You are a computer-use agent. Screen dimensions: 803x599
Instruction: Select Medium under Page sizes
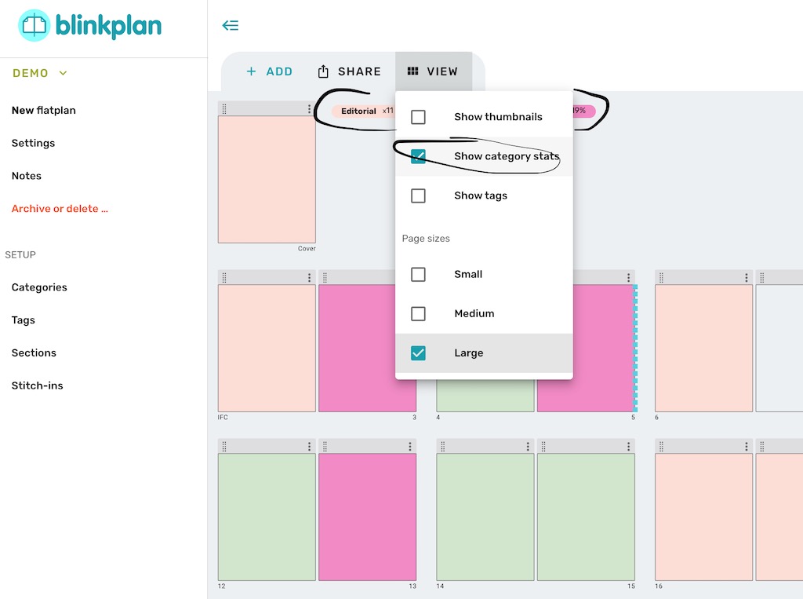coord(418,313)
